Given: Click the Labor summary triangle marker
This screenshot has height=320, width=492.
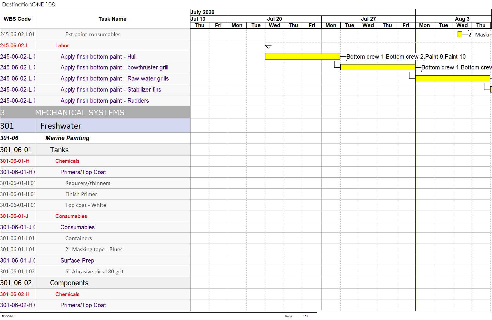Looking at the screenshot, I should click(x=268, y=47).
